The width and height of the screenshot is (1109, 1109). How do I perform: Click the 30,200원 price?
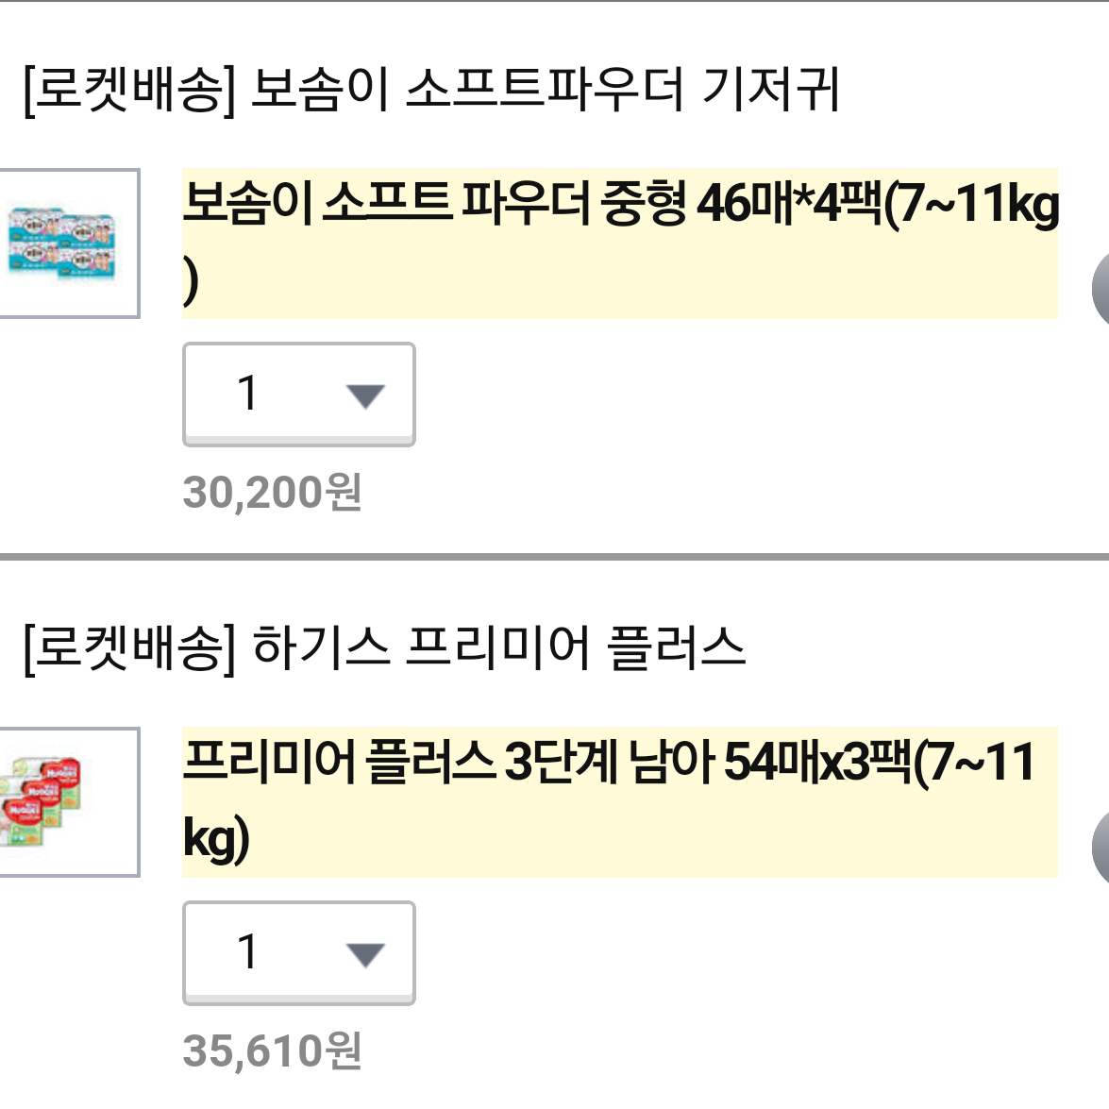point(273,492)
